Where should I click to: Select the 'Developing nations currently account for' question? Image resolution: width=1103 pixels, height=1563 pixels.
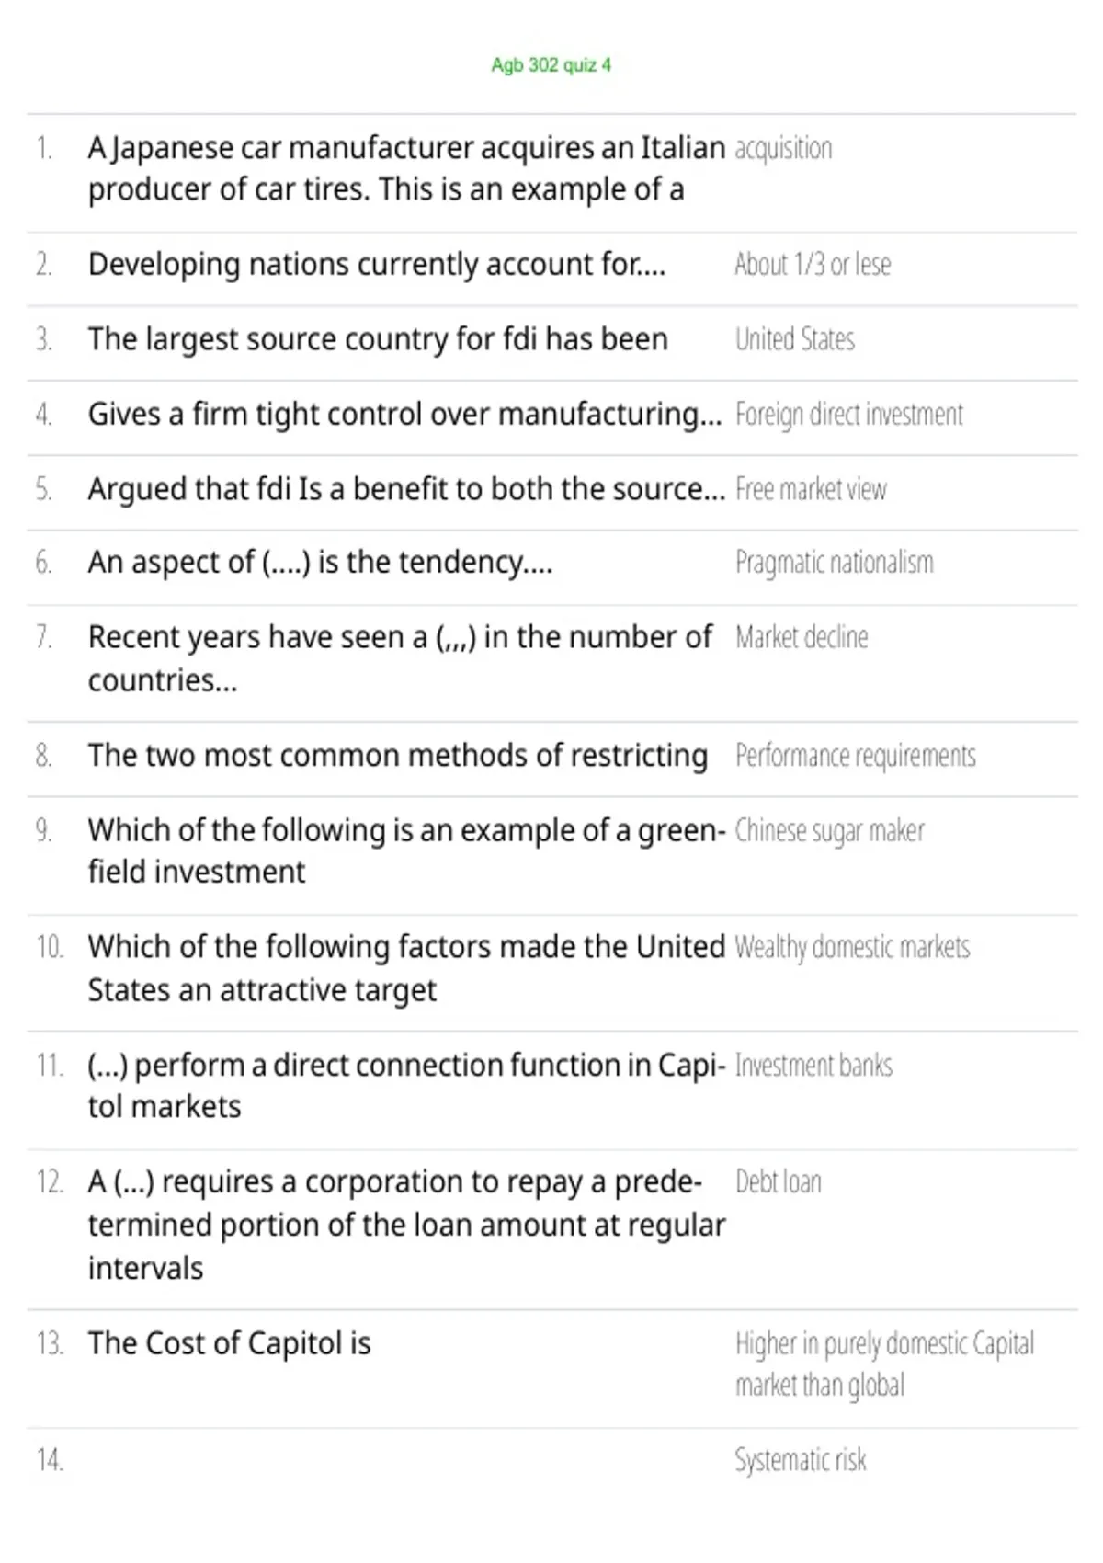(377, 265)
